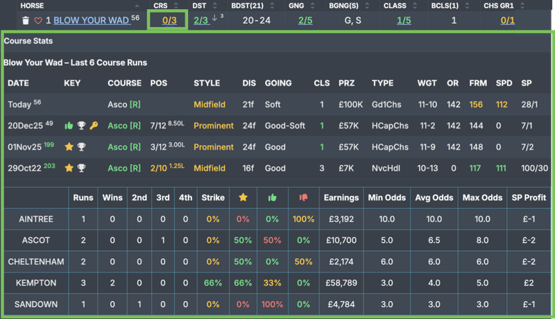Select the KEMPTON row in course table

[x=35, y=283]
